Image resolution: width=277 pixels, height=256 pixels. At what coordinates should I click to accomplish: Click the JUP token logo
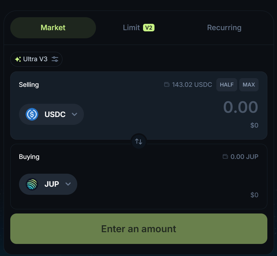(x=32, y=184)
